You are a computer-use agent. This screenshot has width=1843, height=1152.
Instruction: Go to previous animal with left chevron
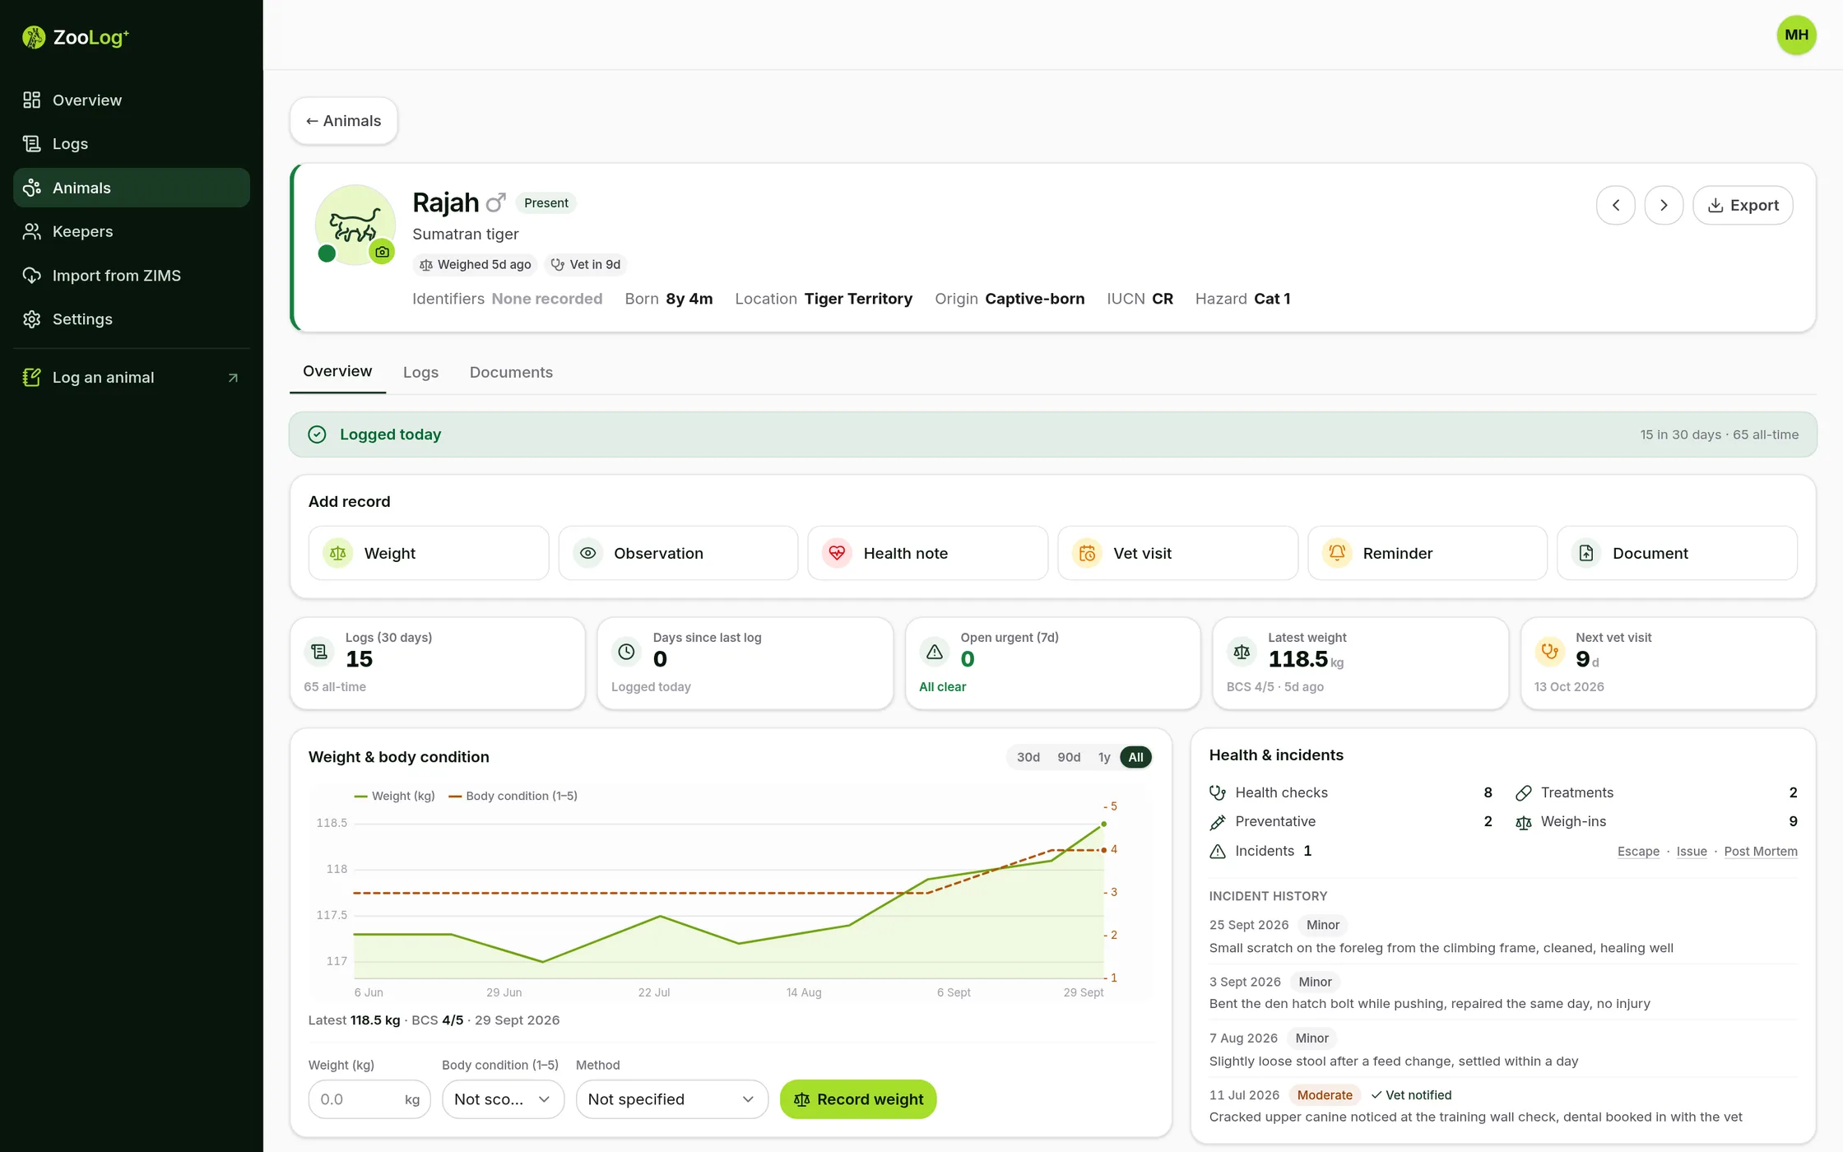(x=1615, y=205)
